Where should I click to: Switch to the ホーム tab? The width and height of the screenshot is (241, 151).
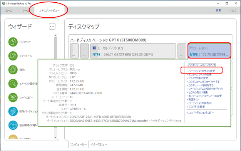(9, 11)
